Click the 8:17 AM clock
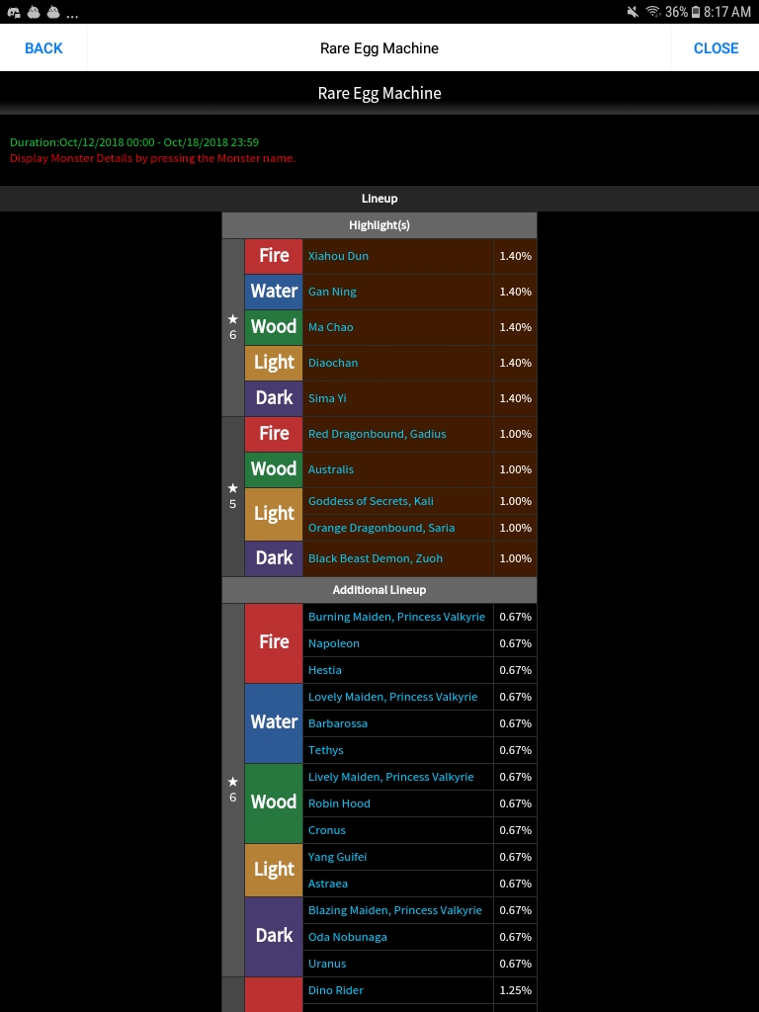The width and height of the screenshot is (759, 1012). tap(727, 12)
